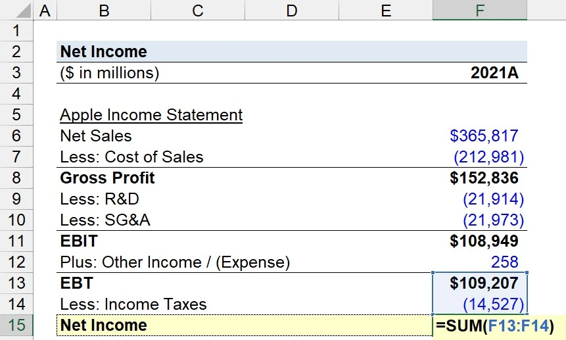Screen dimensions: 566x340
Task: Select column E header
Action: 386,10
